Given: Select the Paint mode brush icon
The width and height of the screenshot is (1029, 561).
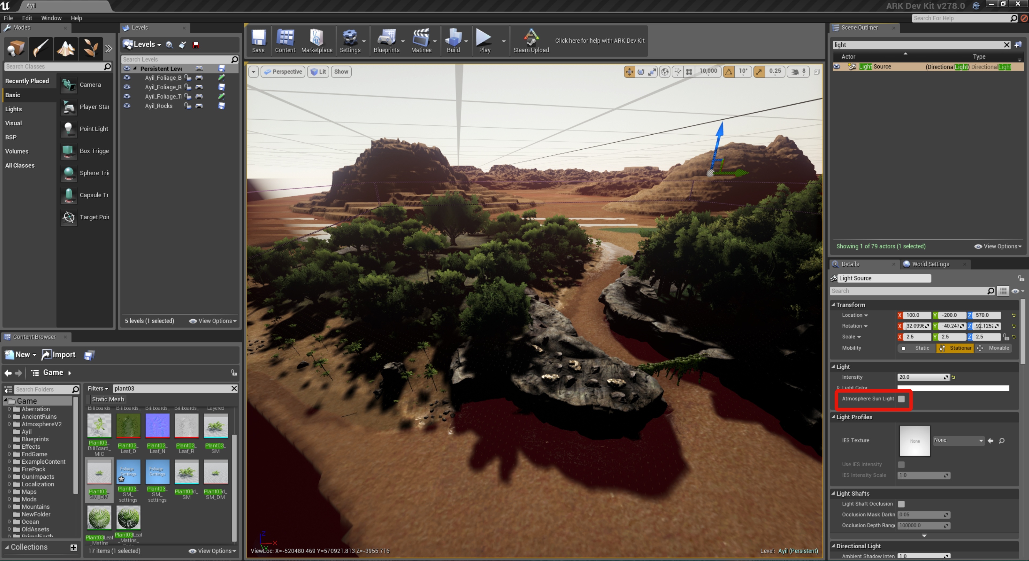Looking at the screenshot, I should pyautogui.click(x=41, y=48).
